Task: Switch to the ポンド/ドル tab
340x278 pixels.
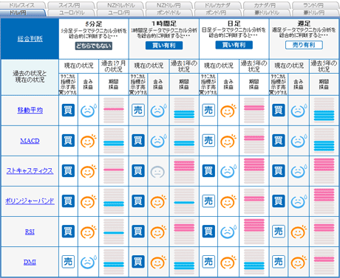Action: coord(169,13)
